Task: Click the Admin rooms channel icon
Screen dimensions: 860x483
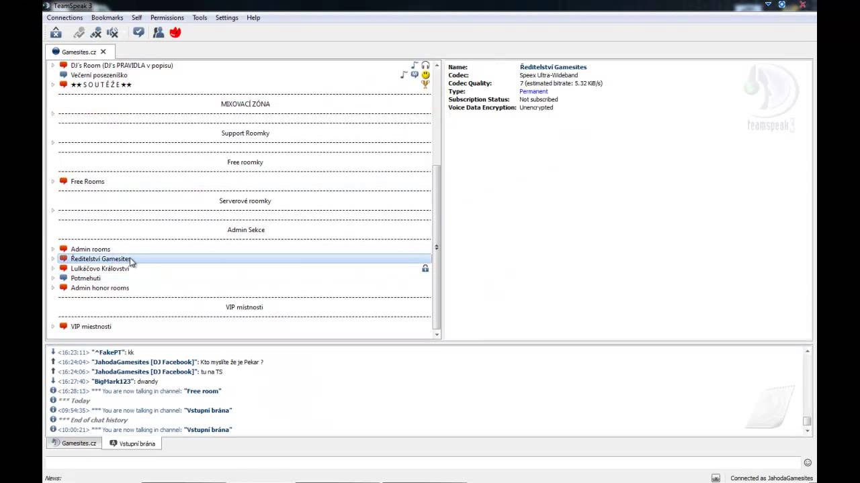Action: [64, 249]
